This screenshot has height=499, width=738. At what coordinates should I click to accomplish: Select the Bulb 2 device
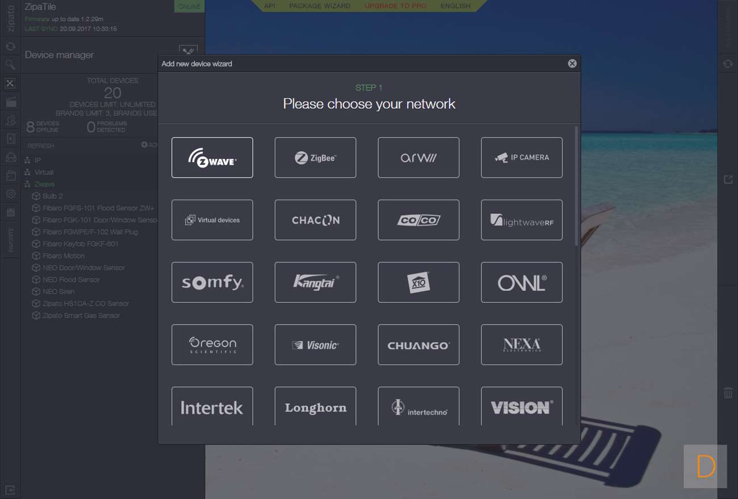[x=48, y=196]
